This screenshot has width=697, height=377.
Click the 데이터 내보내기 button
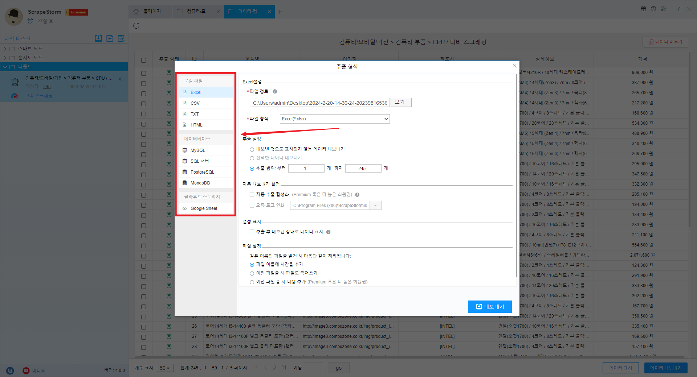666,368
